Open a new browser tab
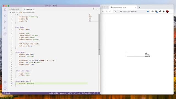Screen dimensions: 176x99 tap(139, 7)
